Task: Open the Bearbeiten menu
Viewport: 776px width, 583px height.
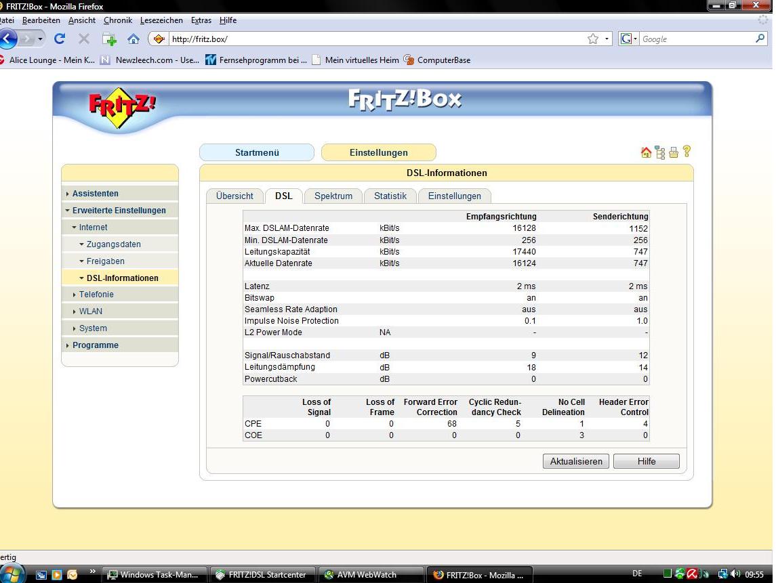Action: point(41,20)
